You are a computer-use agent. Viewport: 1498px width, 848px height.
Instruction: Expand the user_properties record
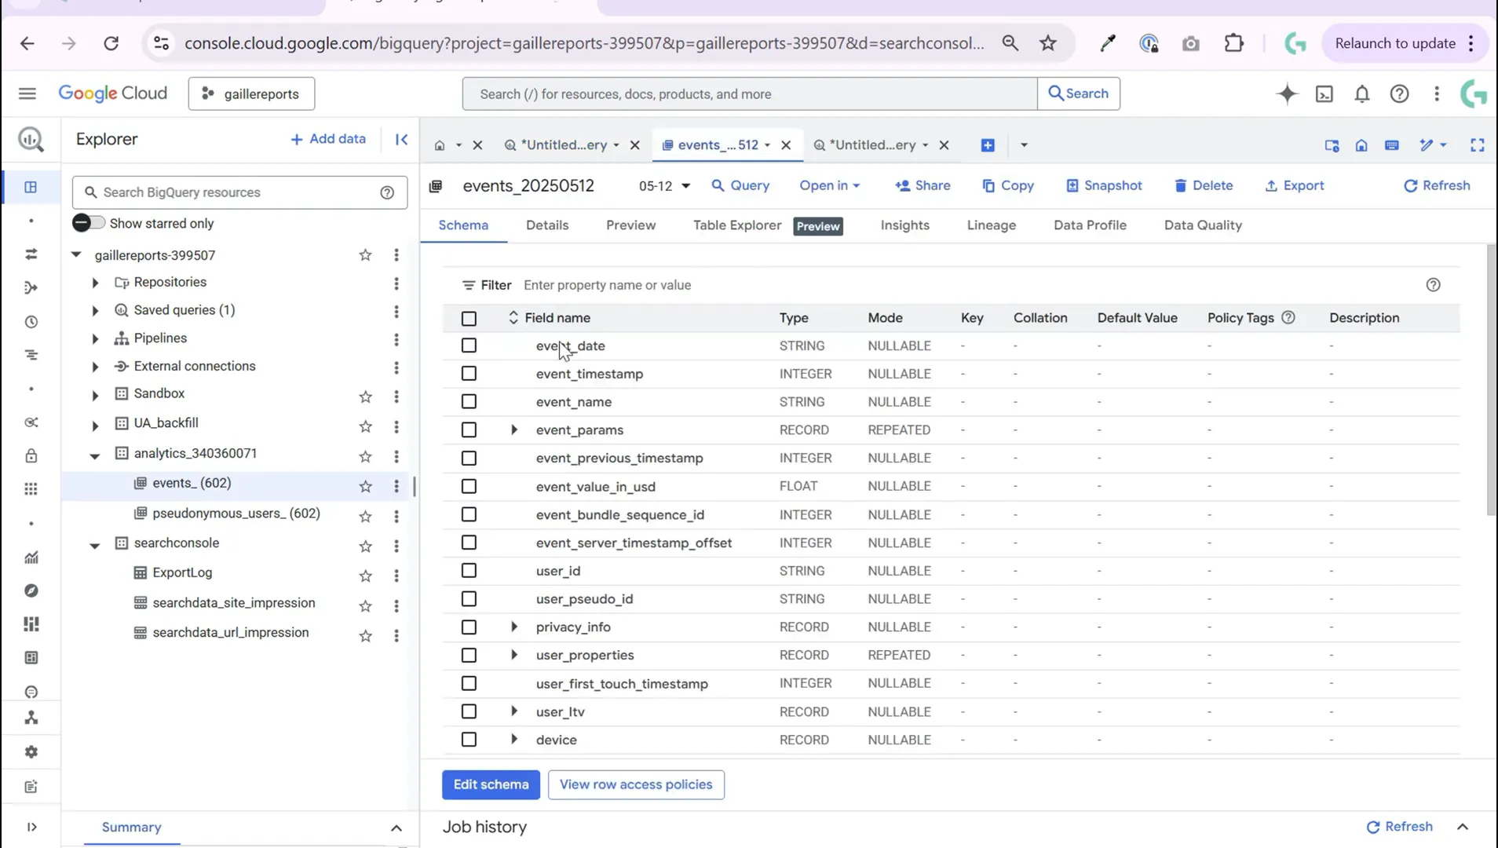tap(514, 655)
